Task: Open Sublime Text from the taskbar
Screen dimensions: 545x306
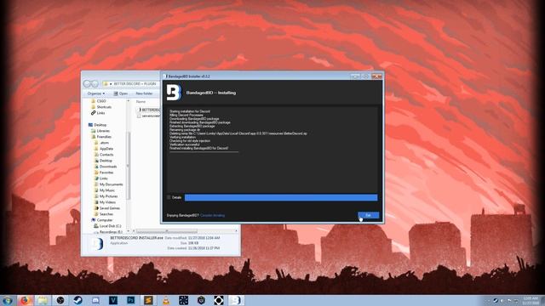Action: (148, 300)
